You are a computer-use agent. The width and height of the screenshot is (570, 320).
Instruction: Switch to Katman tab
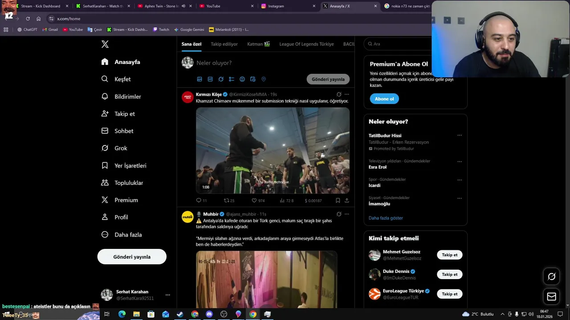tap(258, 44)
